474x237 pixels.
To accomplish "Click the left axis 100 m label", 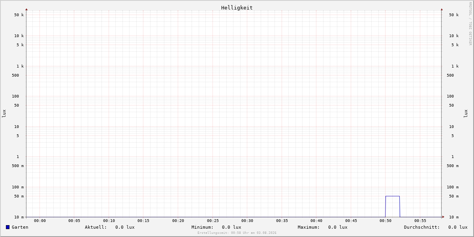I will (18, 187).
